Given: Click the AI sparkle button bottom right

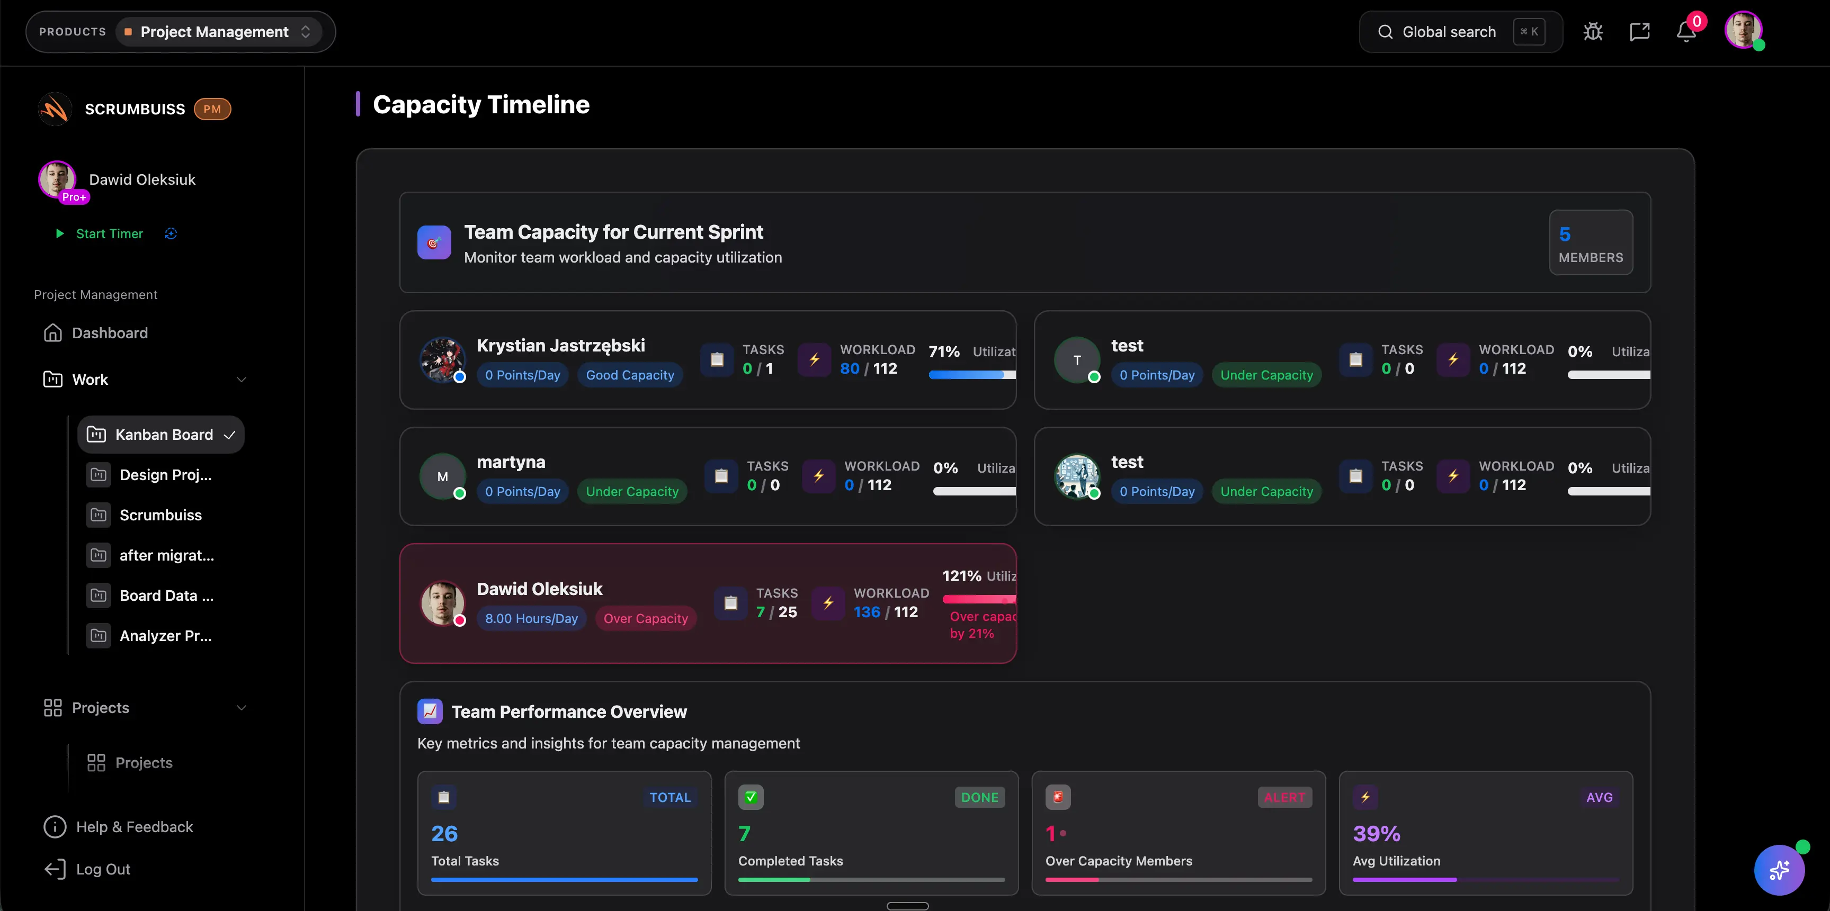Looking at the screenshot, I should coord(1780,870).
